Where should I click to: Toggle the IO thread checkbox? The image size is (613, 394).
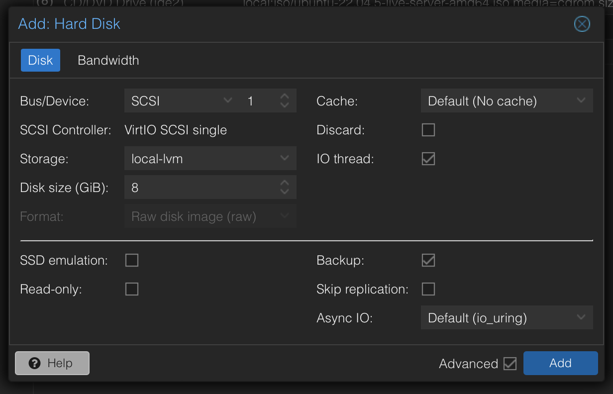(428, 159)
